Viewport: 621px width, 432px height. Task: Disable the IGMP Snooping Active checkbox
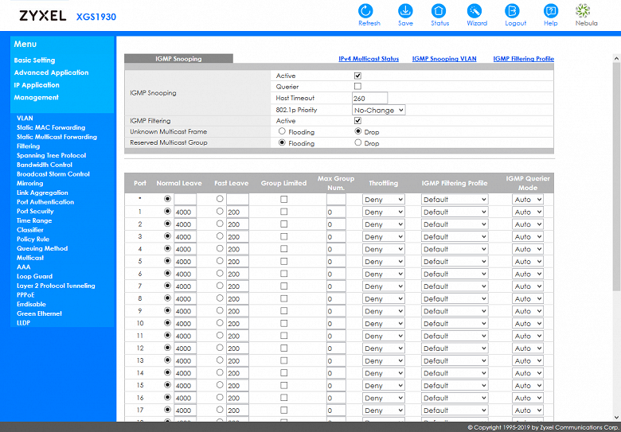pyautogui.click(x=357, y=76)
